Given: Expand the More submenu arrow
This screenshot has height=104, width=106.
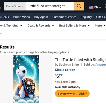Looking at the screenshot, I should (104, 26).
